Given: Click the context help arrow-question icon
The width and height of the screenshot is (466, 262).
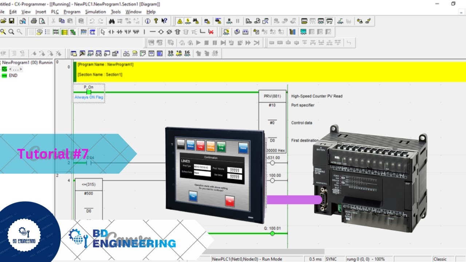Looking at the screenshot, I should (164, 21).
